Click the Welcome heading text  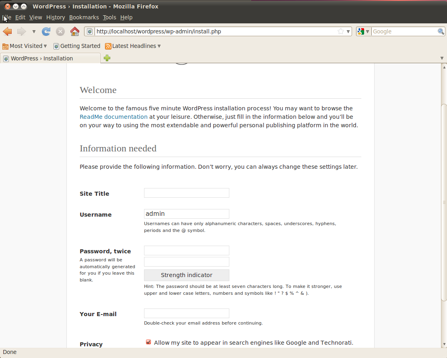pyautogui.click(x=98, y=90)
